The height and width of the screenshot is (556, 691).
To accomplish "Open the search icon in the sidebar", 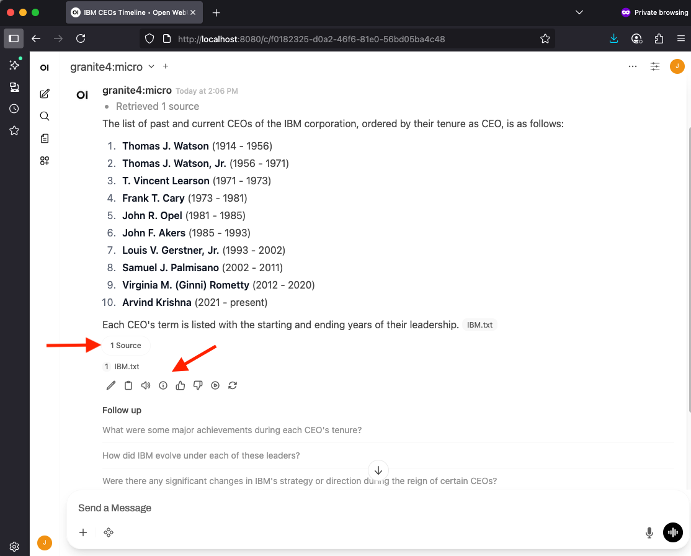I will click(x=45, y=116).
